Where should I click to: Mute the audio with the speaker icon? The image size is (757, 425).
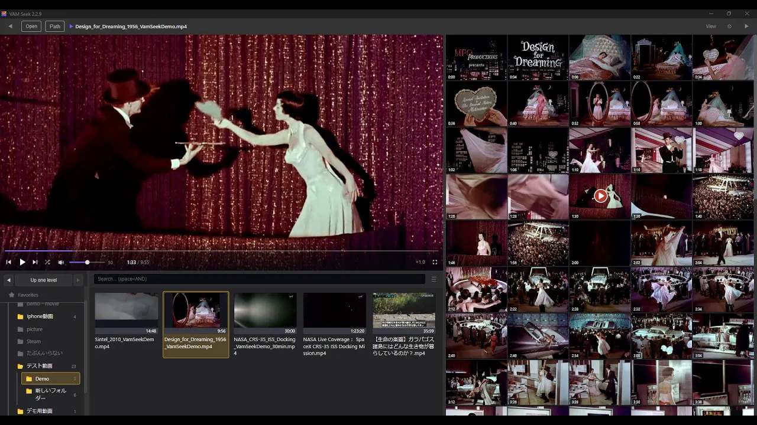point(61,262)
